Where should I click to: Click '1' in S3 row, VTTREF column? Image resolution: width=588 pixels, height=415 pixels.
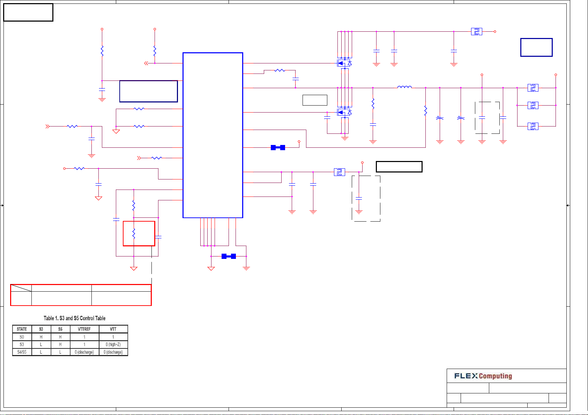pyautogui.click(x=84, y=344)
